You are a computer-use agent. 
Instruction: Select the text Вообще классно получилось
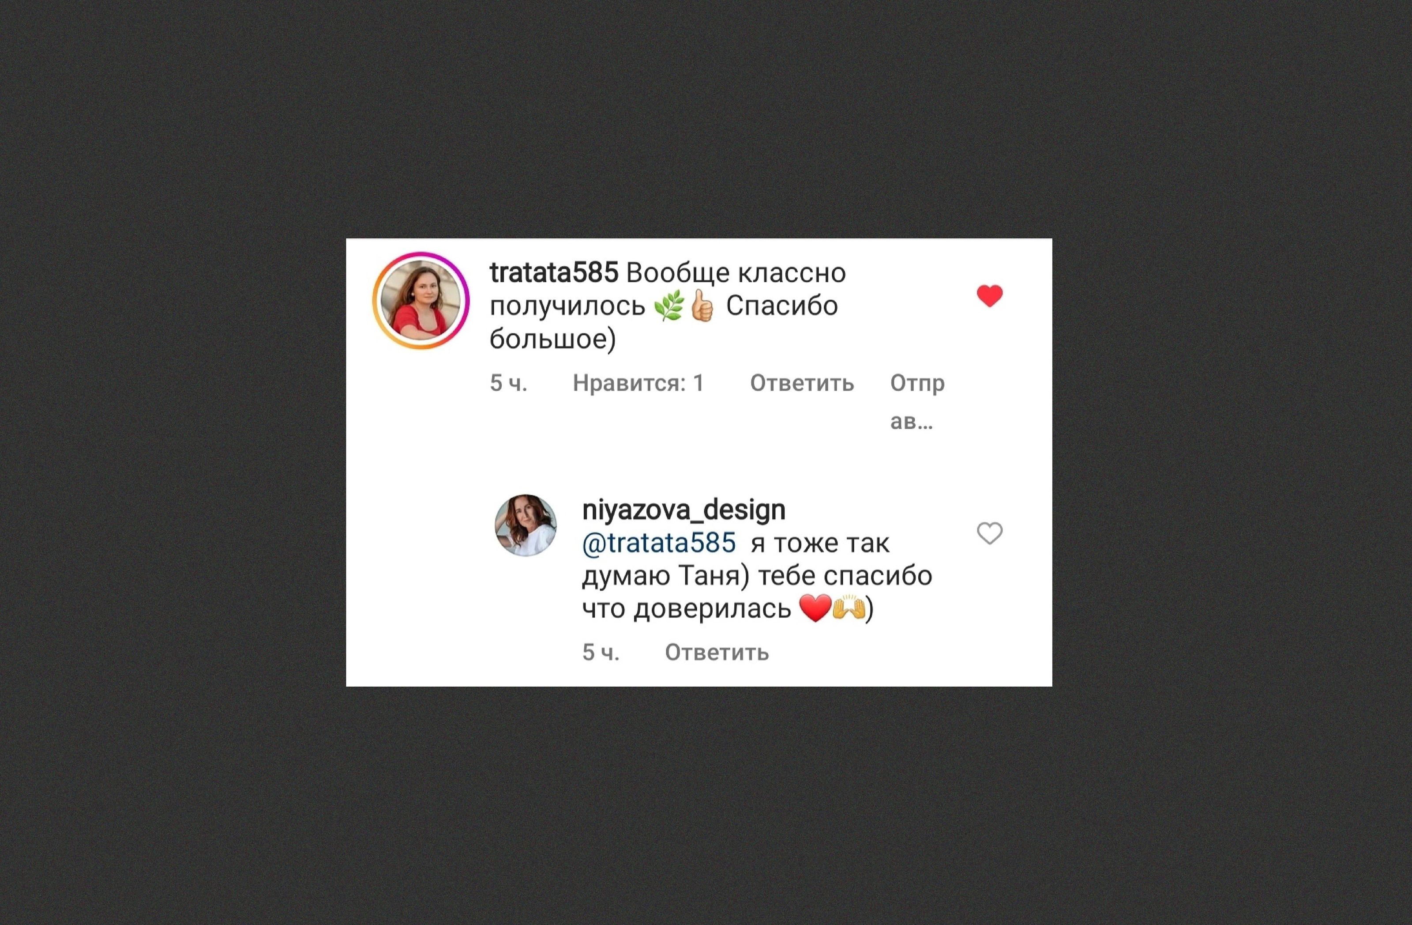(668, 289)
